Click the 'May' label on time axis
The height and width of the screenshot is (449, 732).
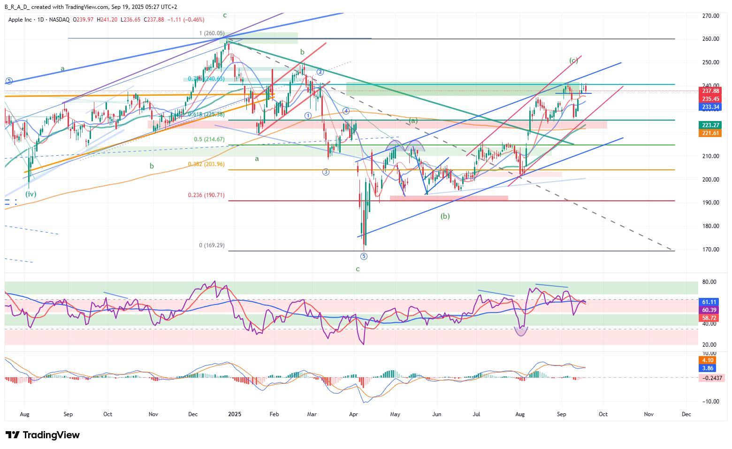point(395,414)
